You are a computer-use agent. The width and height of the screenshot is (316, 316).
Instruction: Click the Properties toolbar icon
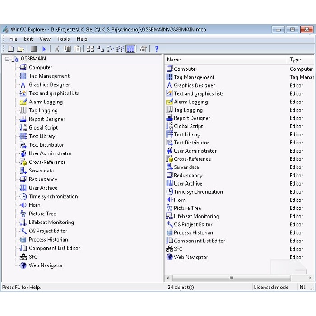144,49
